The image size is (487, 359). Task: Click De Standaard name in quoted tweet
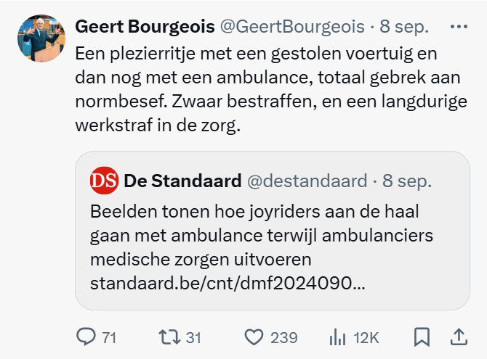click(x=182, y=181)
